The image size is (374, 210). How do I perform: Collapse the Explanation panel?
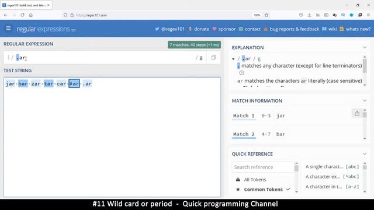[x=365, y=47]
